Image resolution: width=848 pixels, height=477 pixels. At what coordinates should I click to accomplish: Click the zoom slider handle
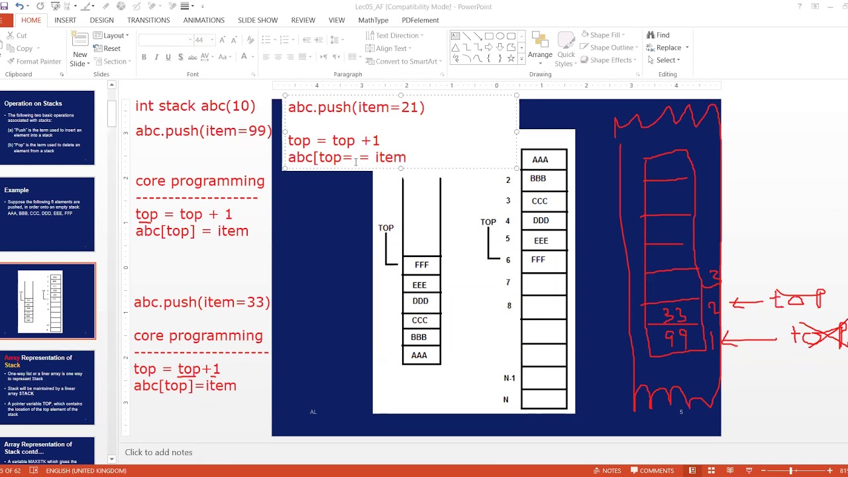(x=791, y=470)
